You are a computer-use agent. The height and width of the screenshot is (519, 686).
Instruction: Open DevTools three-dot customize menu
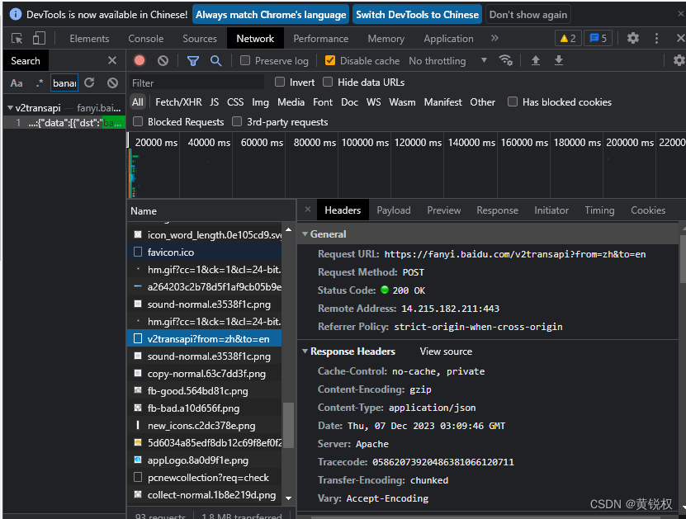[656, 38]
